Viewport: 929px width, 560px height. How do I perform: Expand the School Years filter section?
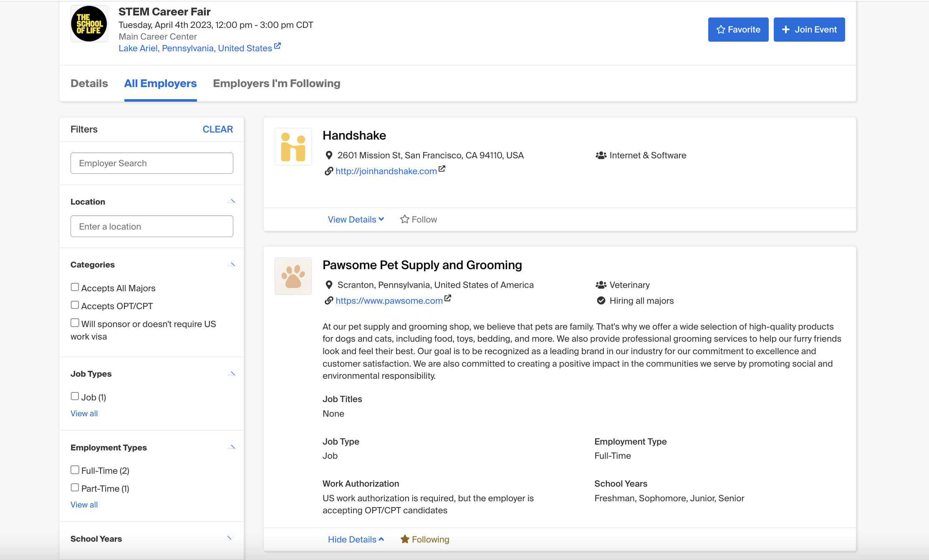click(230, 538)
